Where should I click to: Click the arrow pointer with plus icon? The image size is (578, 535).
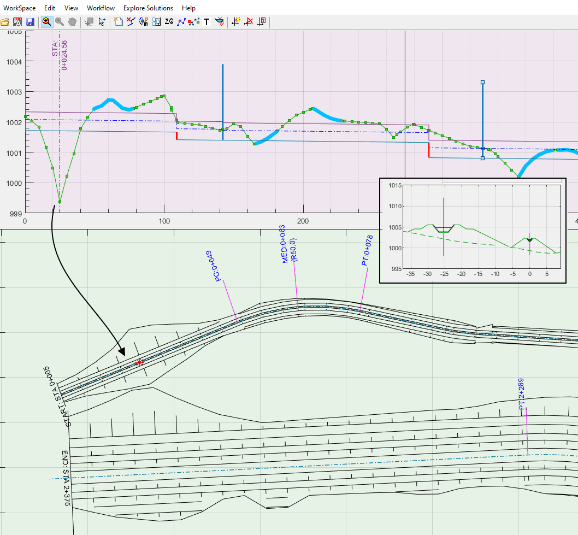point(102,22)
